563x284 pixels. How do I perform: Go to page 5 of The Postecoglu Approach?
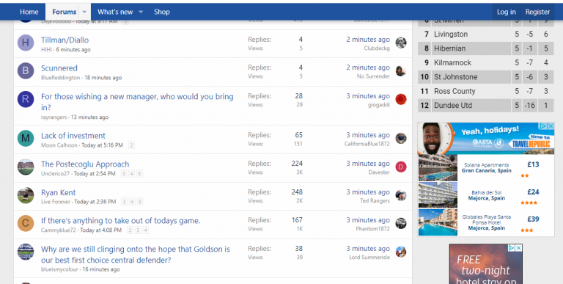click(x=139, y=174)
